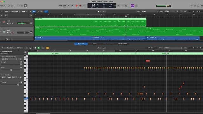Image resolution: width=203 pixels, height=114 pixels.
Task: Select the Piano Roll tab
Action: click(x=81, y=44)
